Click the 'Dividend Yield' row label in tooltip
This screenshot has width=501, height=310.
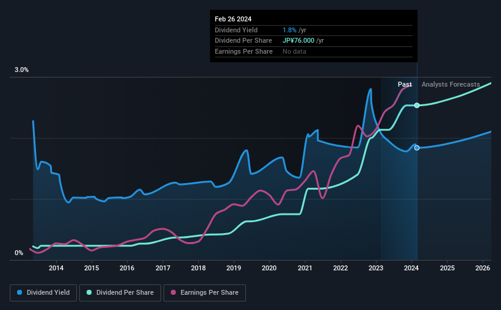(236, 30)
